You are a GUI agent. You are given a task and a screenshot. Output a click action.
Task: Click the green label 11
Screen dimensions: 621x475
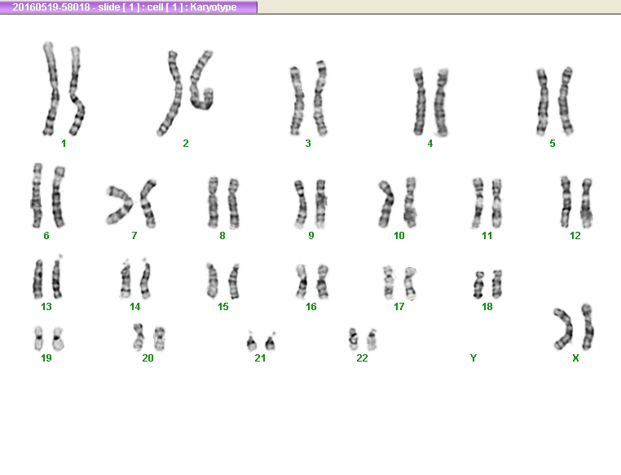[x=487, y=236]
